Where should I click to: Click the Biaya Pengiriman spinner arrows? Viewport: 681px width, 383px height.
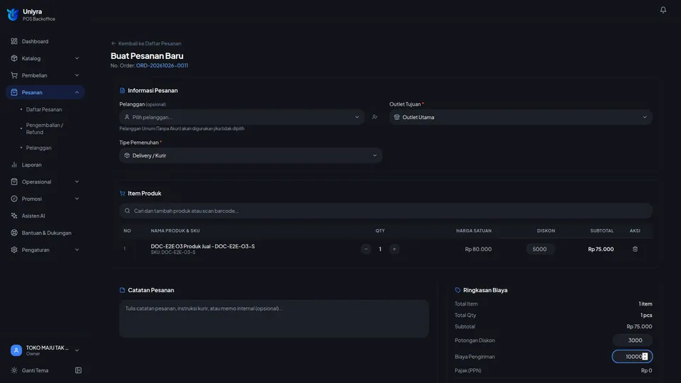point(645,357)
